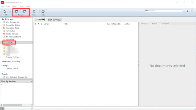Open My Publications
Screen dimensions: 196x110
[13, 37]
